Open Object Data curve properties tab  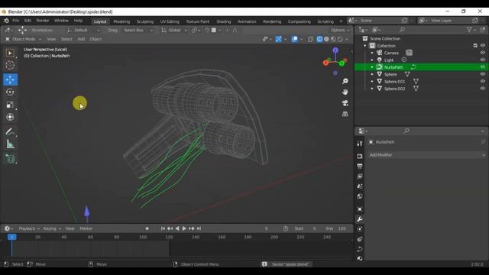(x=360, y=249)
